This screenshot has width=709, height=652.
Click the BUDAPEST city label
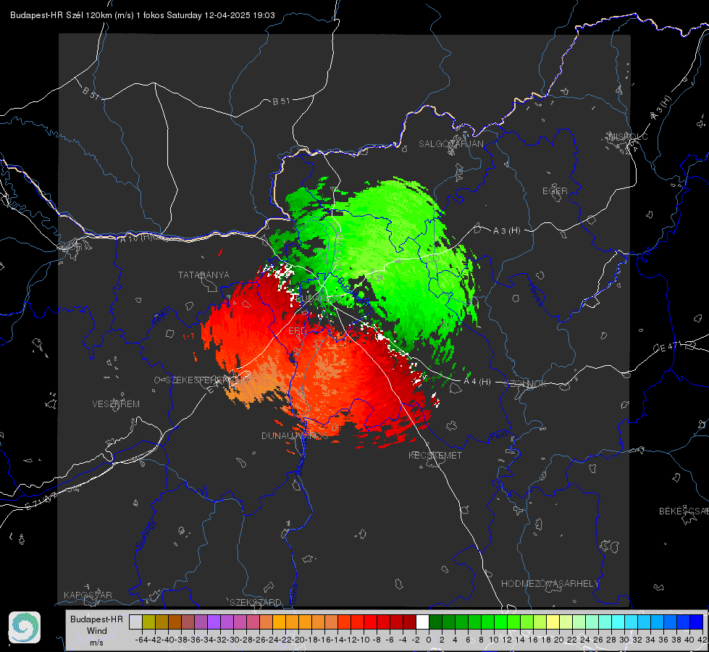pyautogui.click(x=319, y=299)
